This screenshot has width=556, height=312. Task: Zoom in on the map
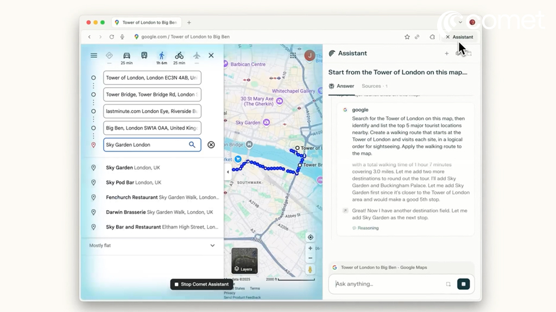[x=310, y=248]
